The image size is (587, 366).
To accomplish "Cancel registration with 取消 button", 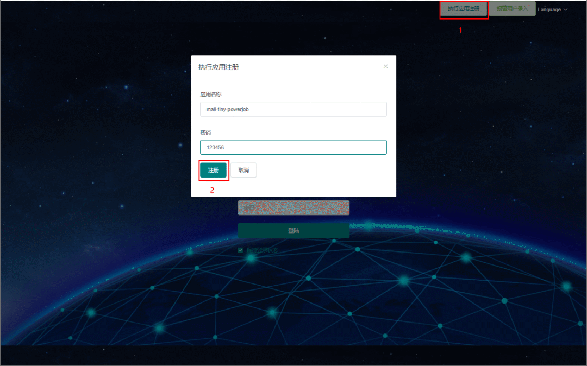I will click(x=243, y=170).
